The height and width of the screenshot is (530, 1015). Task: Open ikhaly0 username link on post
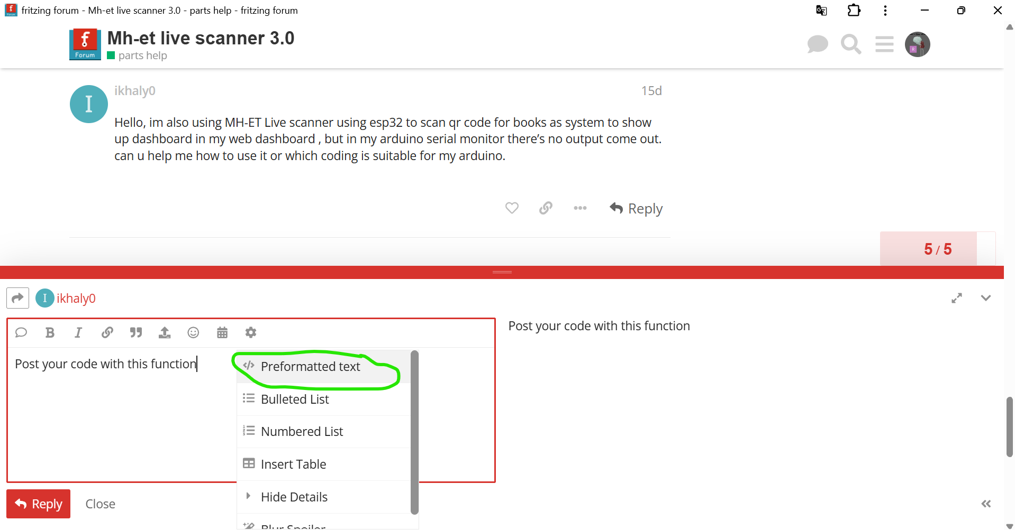pos(135,91)
